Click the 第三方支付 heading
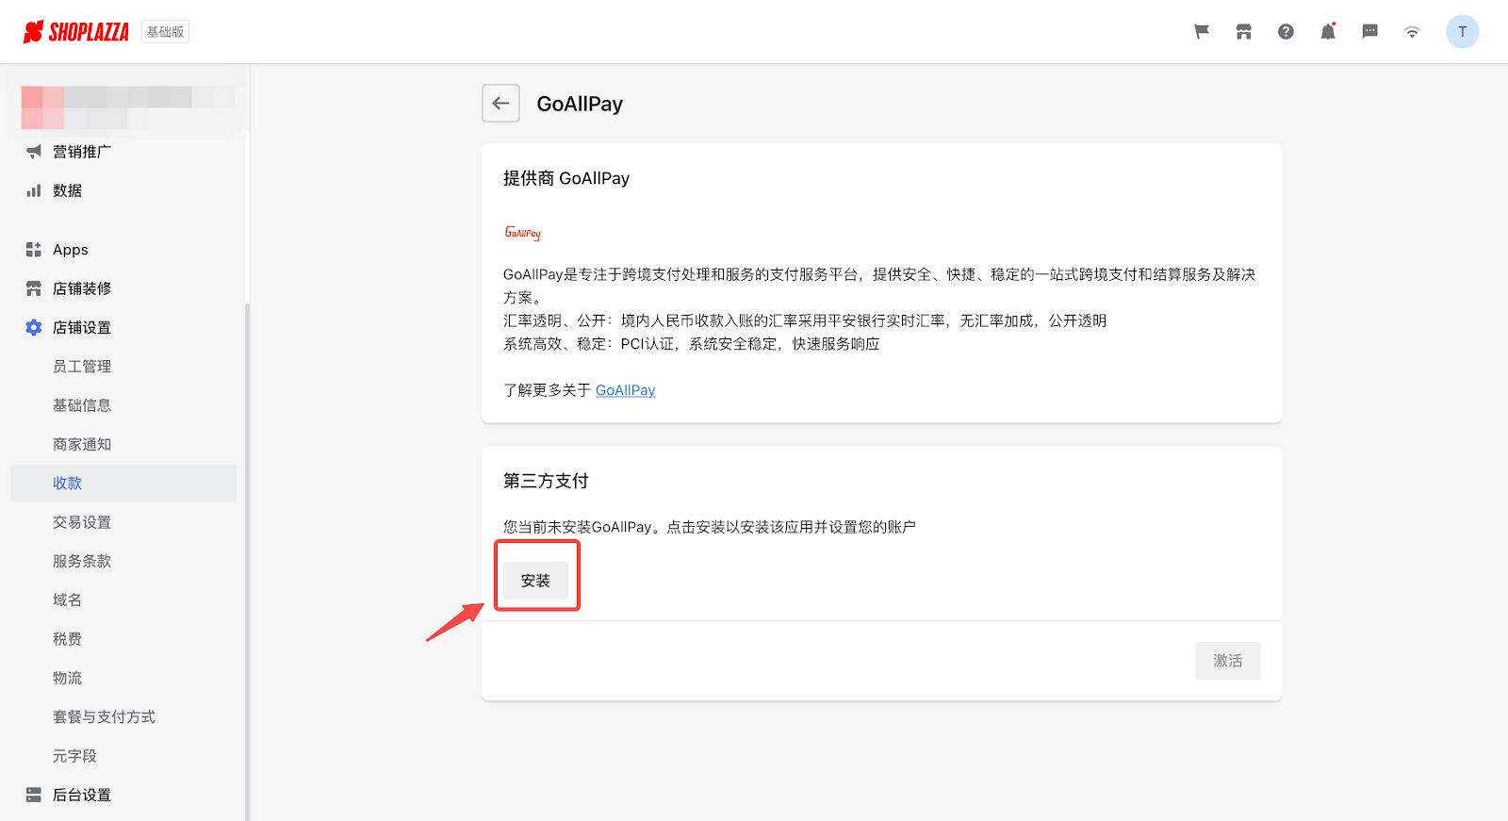The image size is (1508, 821). pyautogui.click(x=546, y=481)
